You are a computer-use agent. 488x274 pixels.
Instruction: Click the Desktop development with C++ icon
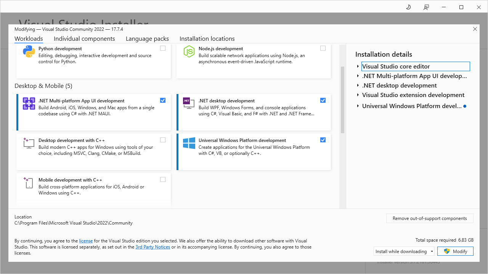(x=29, y=143)
